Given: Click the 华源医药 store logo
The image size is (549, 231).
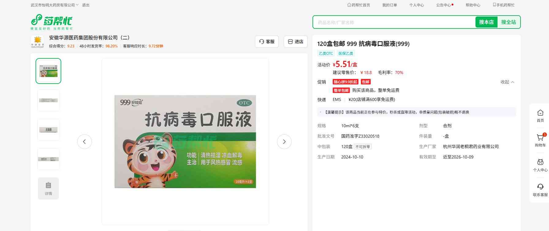Looking at the screenshot, I should tap(37, 42).
